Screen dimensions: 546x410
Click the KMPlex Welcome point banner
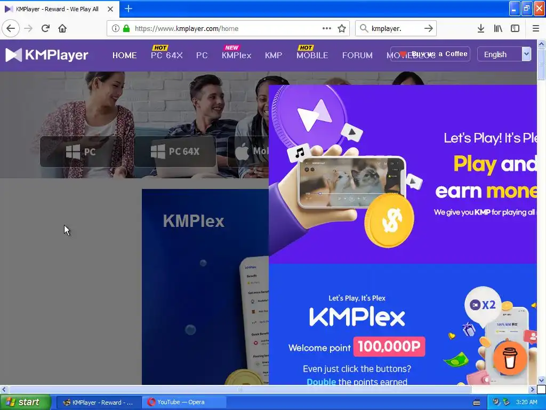[x=403, y=324]
